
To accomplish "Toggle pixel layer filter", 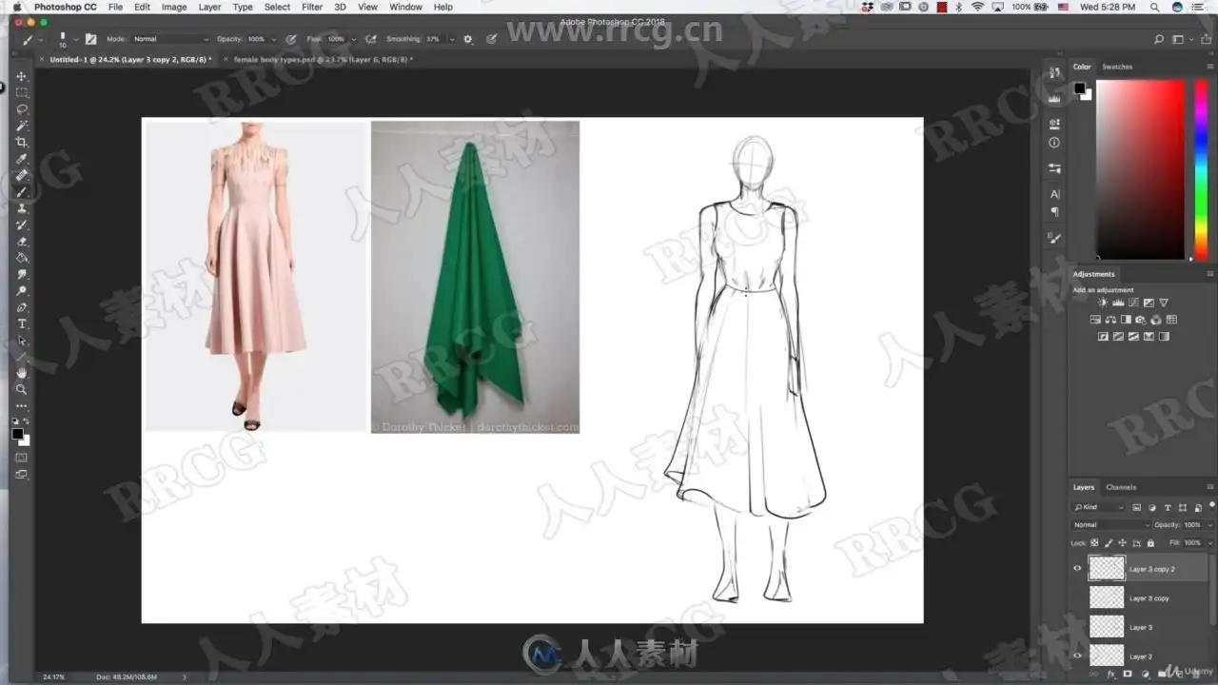I will coord(1136,507).
